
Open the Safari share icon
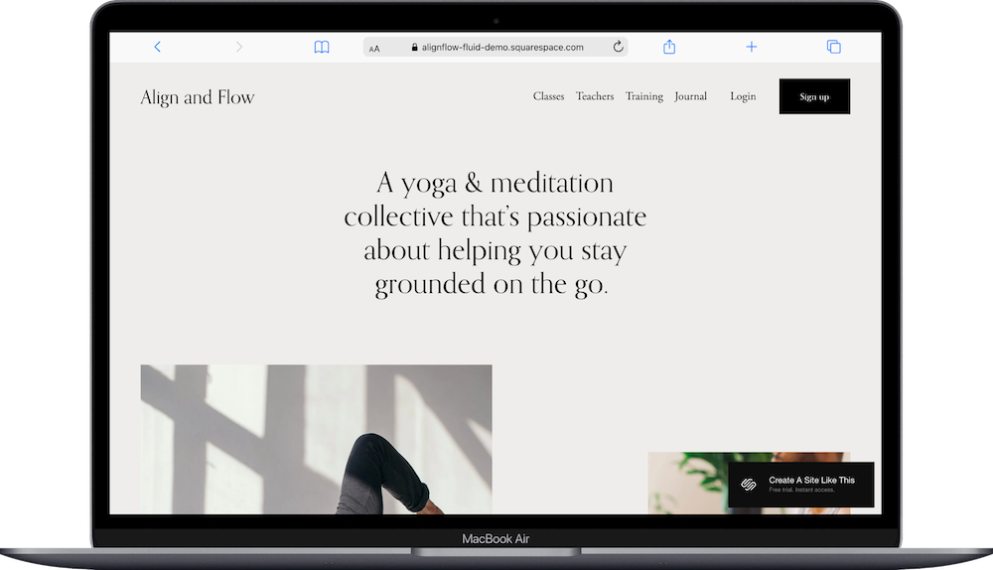[x=669, y=47]
